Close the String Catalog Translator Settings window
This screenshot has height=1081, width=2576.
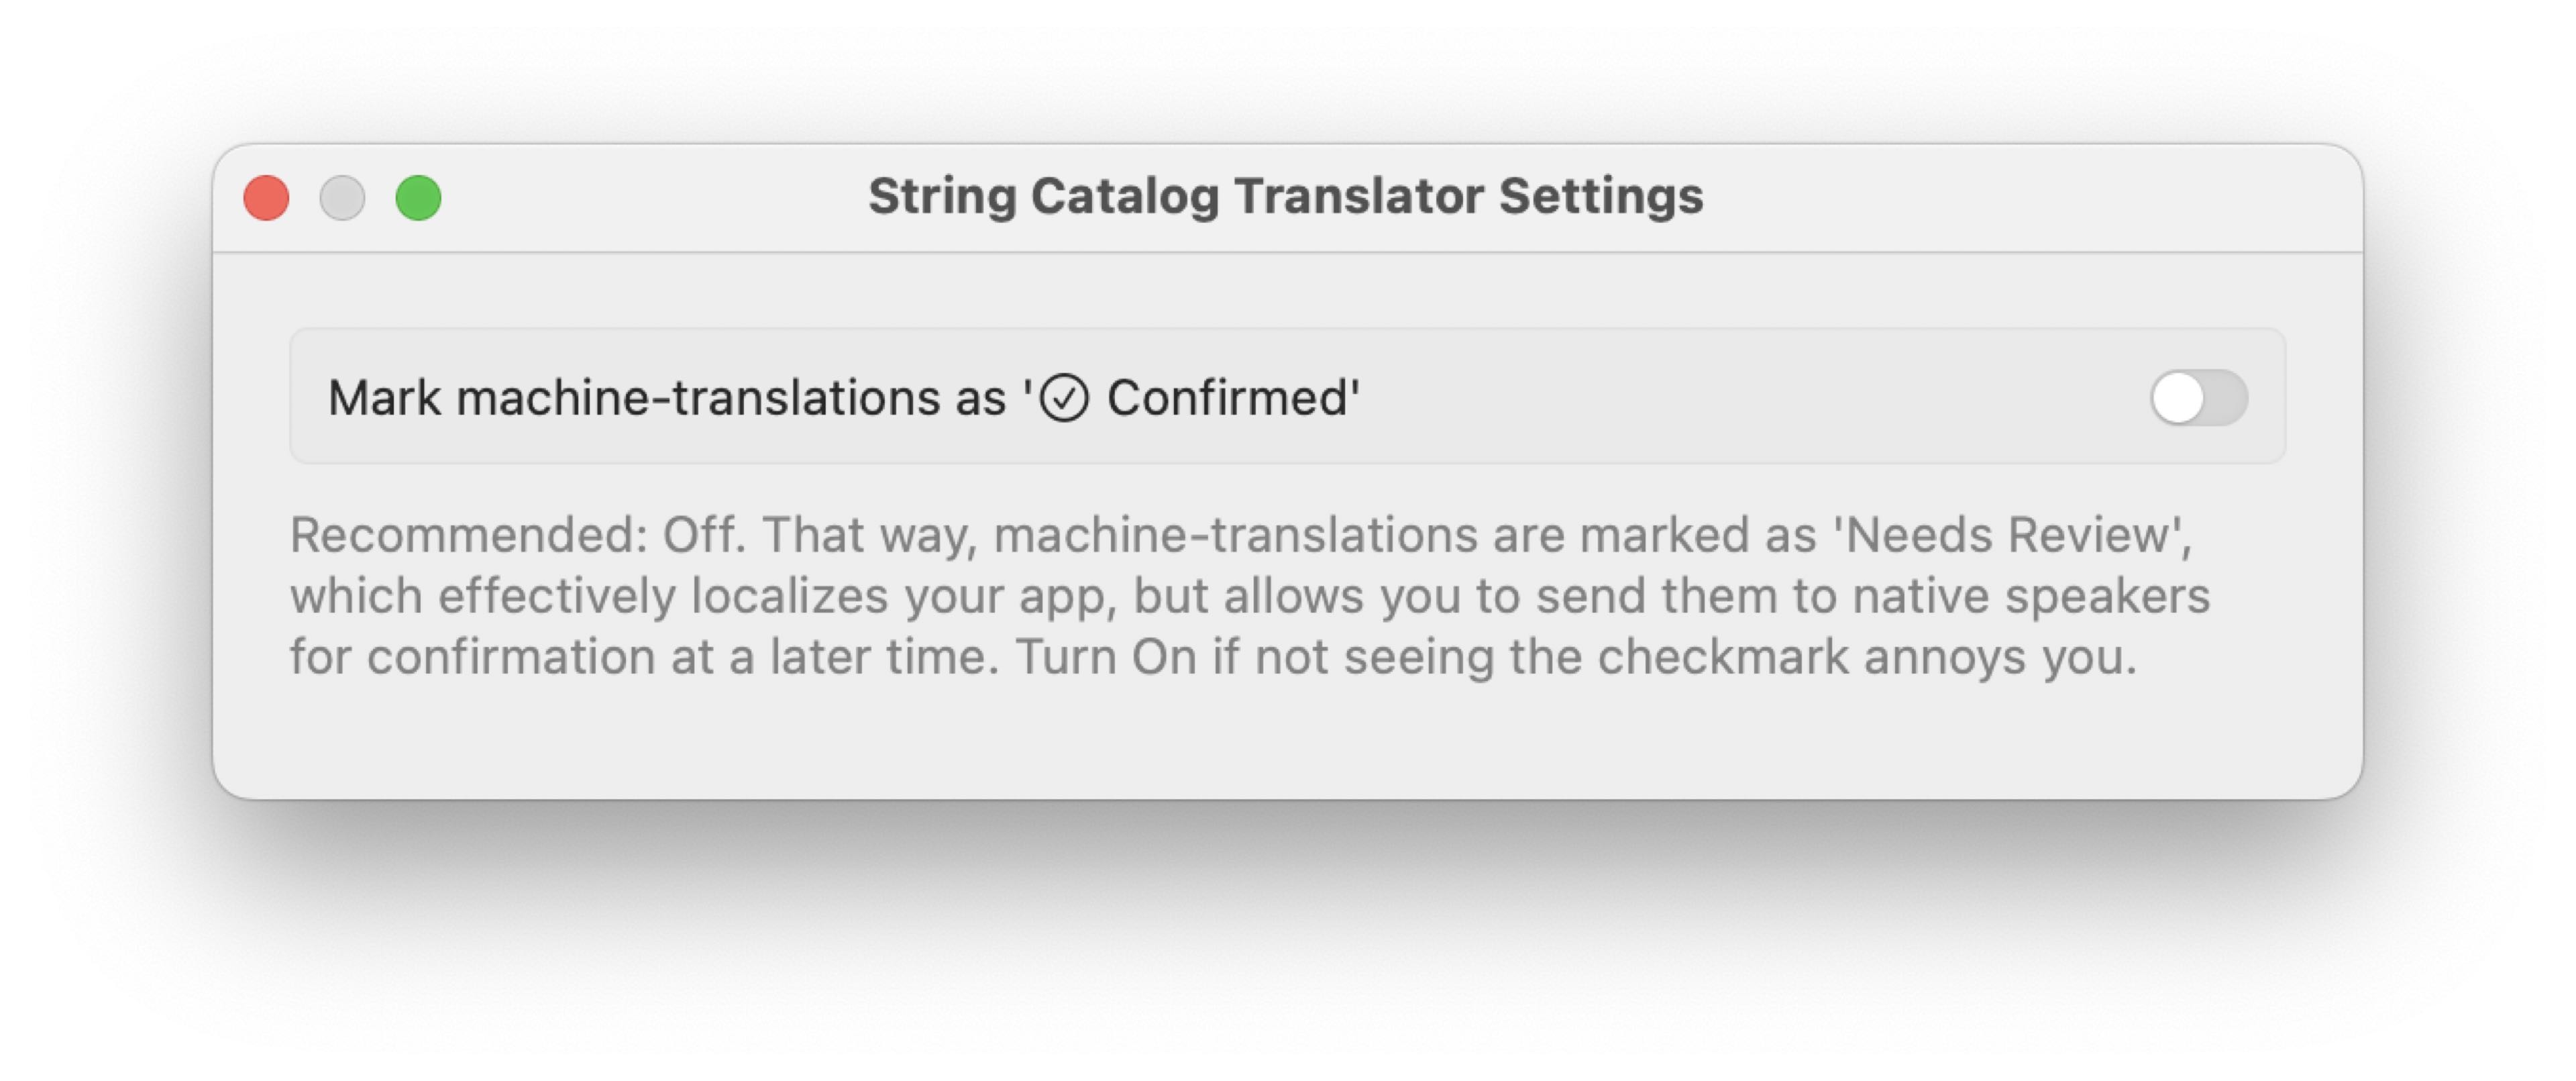(266, 197)
